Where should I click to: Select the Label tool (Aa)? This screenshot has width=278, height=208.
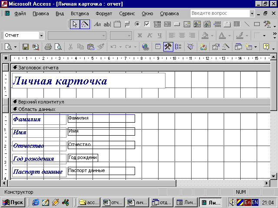tap(97, 24)
